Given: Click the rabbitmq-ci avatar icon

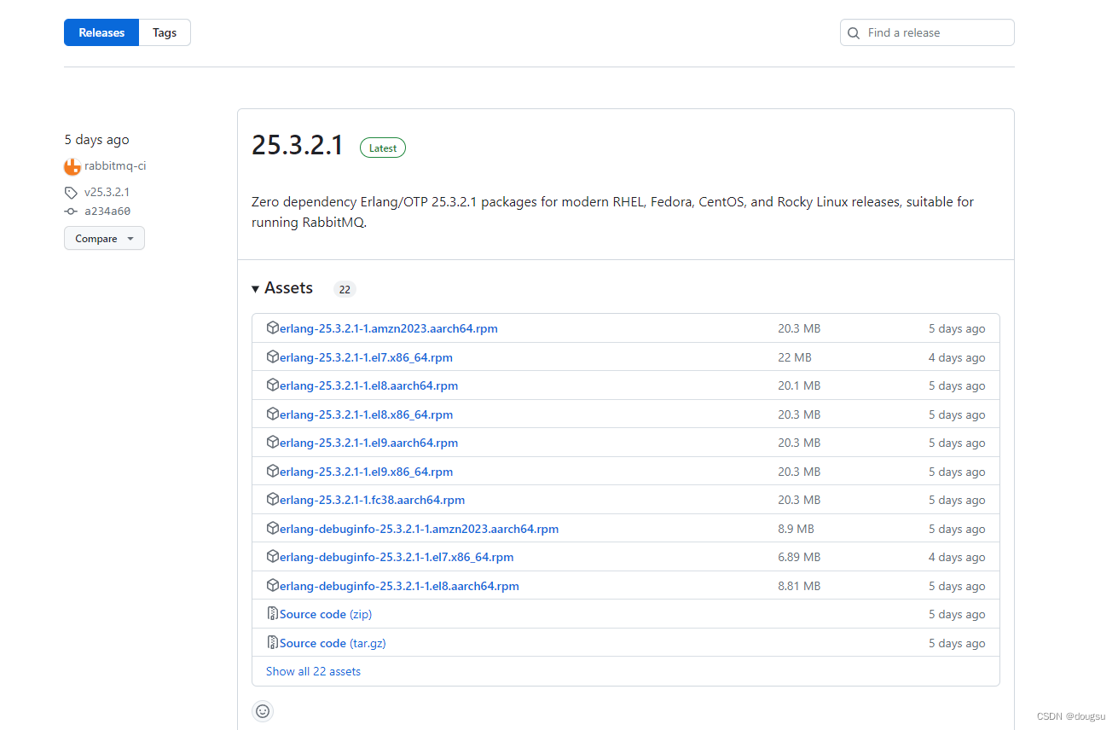Looking at the screenshot, I should click(72, 166).
